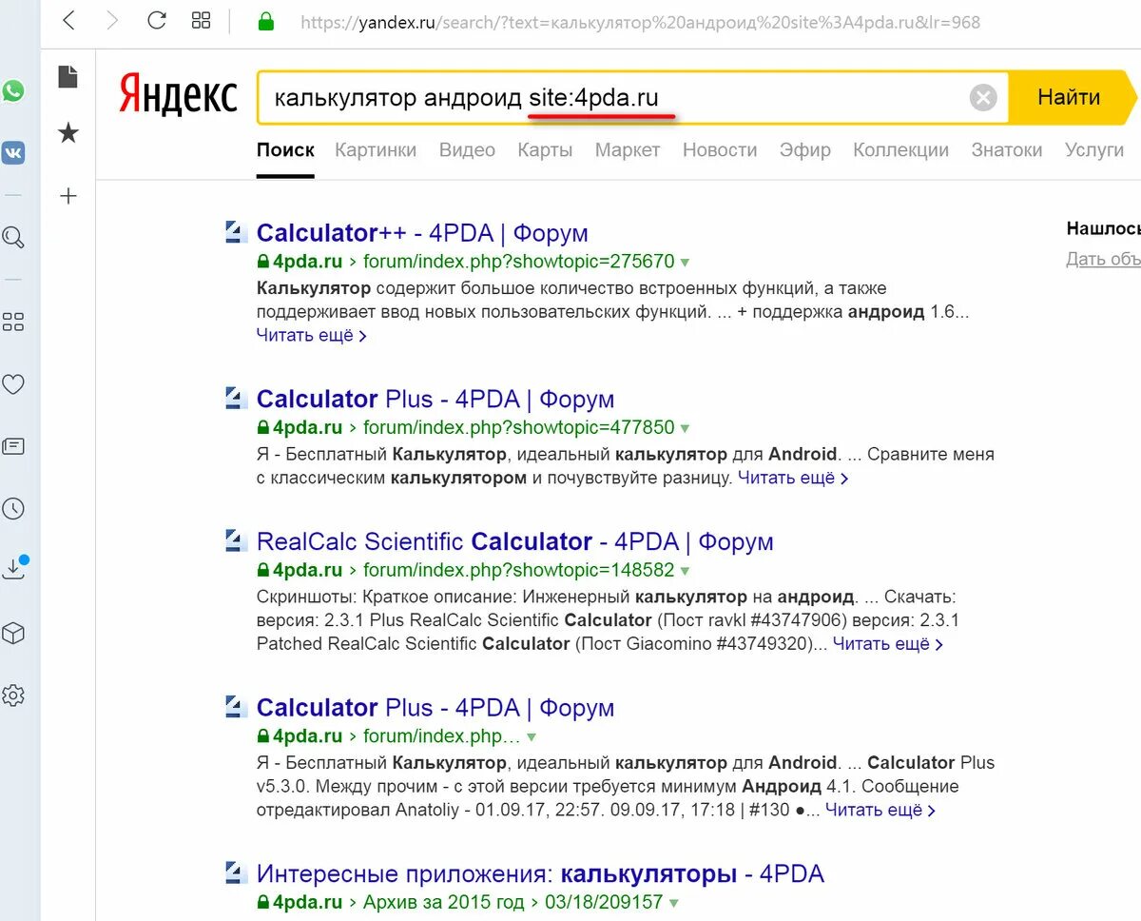Reload the page with the refresh icon
The height and width of the screenshot is (921, 1141).
coord(157,21)
